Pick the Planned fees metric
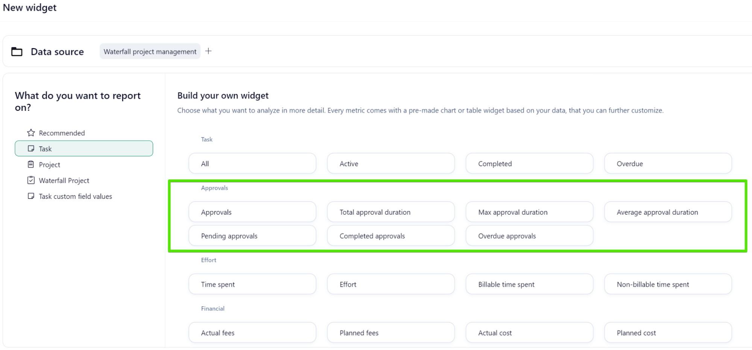752x350 pixels. click(x=390, y=333)
